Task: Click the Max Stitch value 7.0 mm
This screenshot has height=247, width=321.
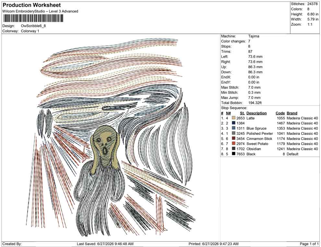Action: click(255, 88)
